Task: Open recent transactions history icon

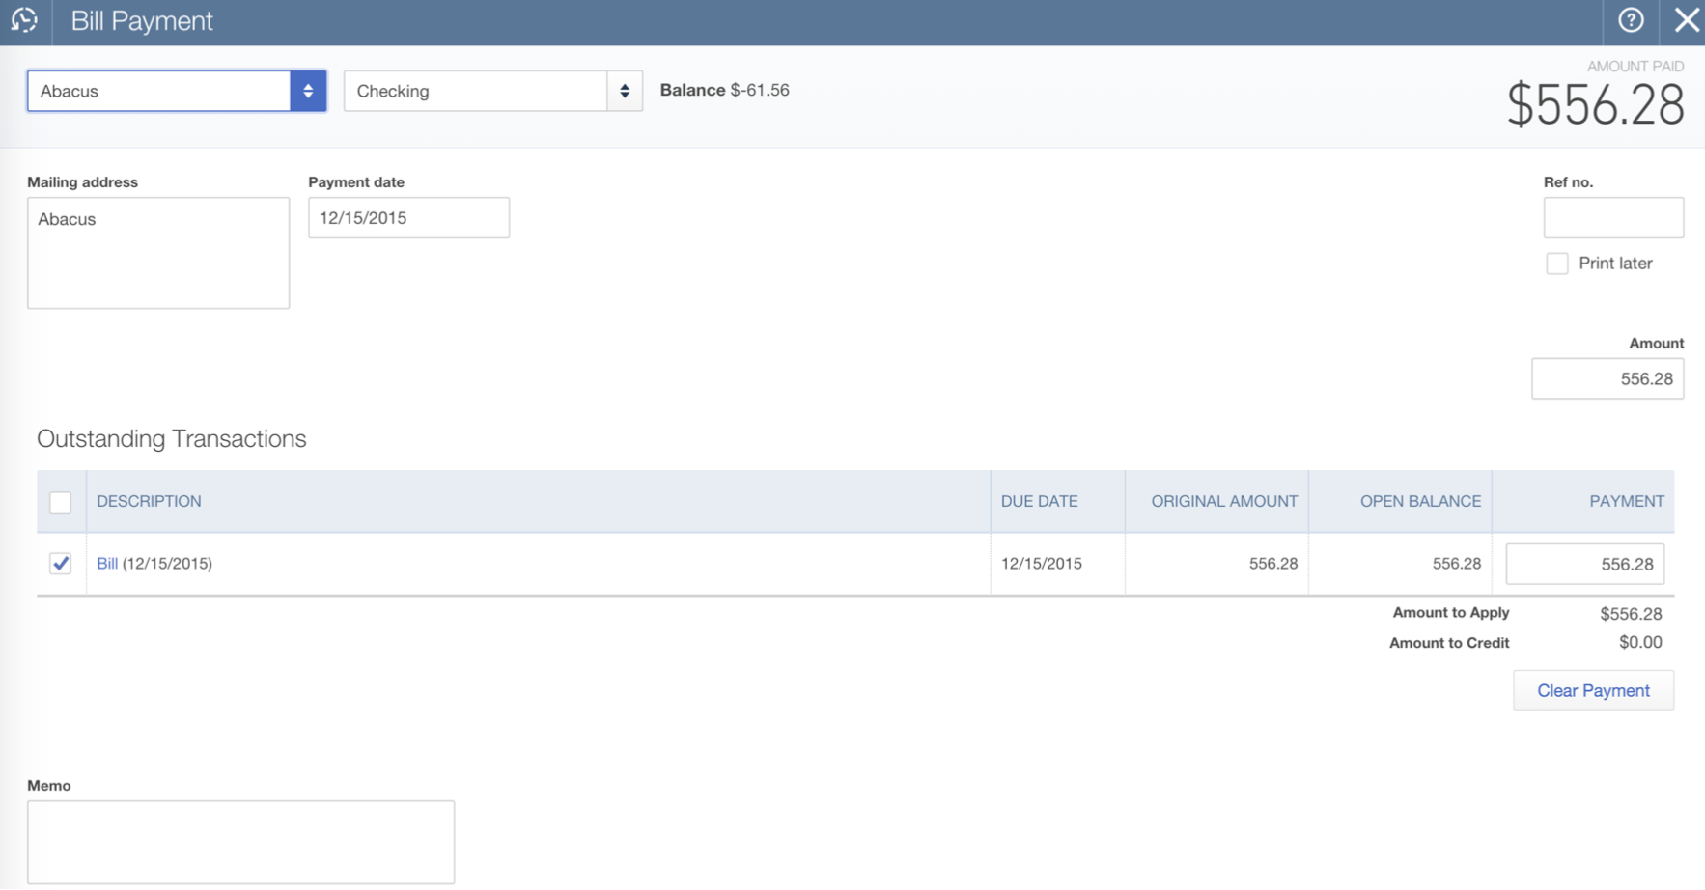Action: tap(24, 20)
